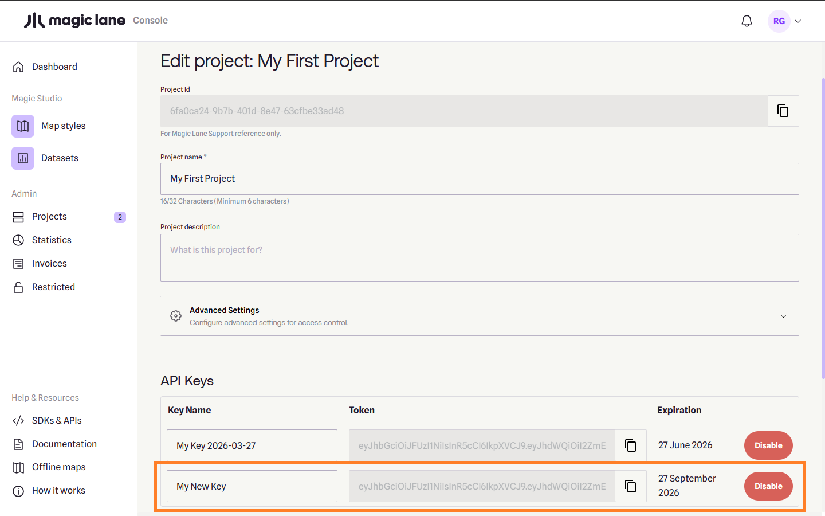Open the RG account dropdown menu
This screenshot has width=825, height=516.
tap(798, 21)
